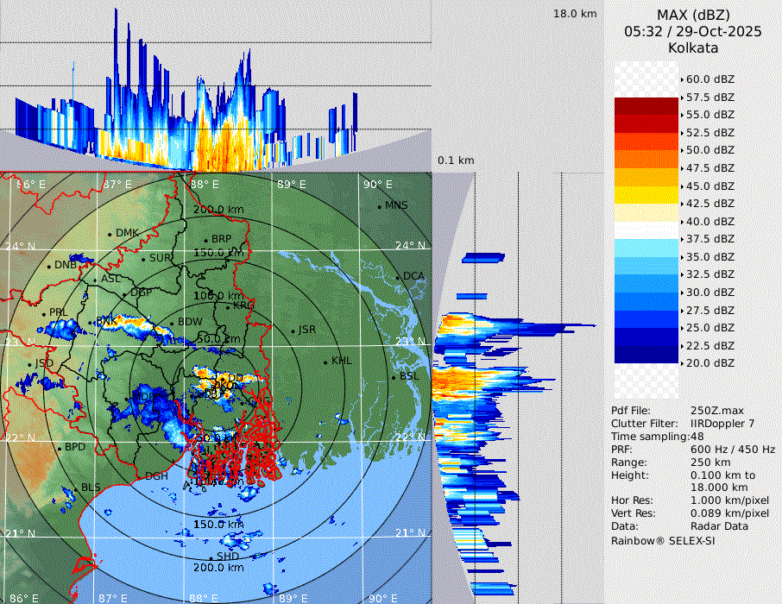Viewport: 782px width, 604px height.
Task: Click the MAX (dBZ) title text
Action: click(x=693, y=15)
